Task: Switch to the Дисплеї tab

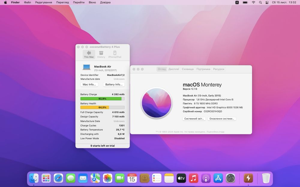Action: tap(174, 69)
